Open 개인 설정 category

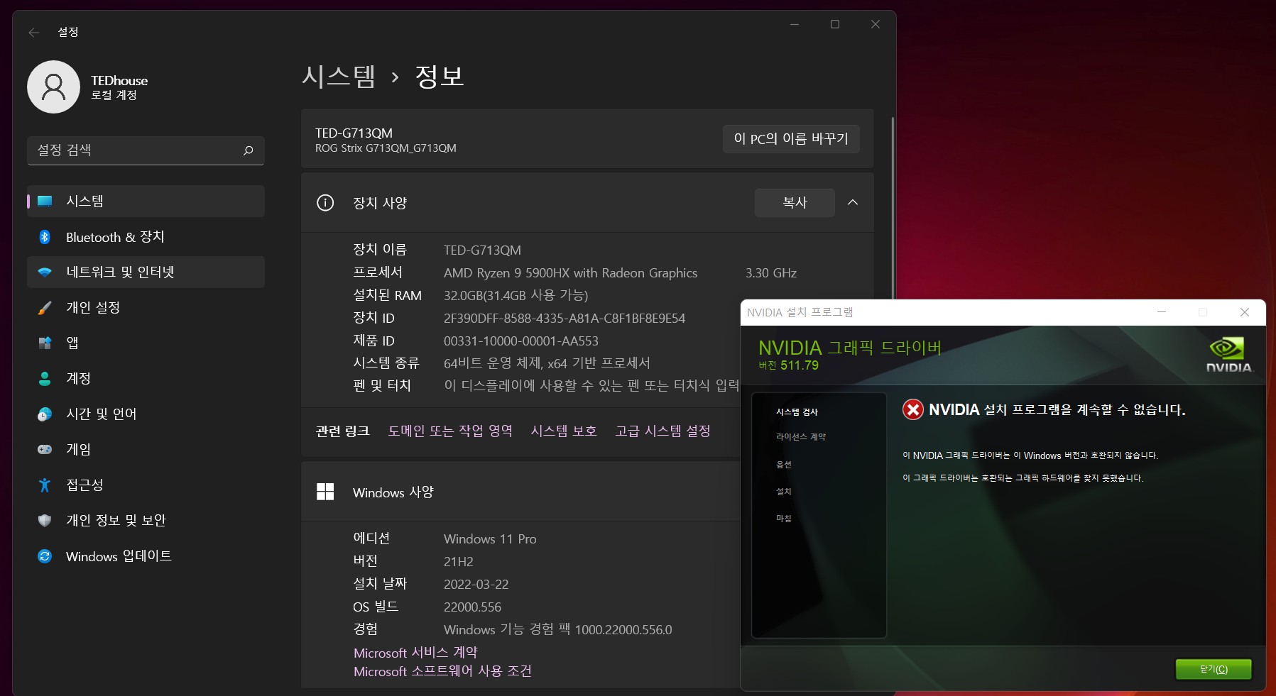[146, 308]
